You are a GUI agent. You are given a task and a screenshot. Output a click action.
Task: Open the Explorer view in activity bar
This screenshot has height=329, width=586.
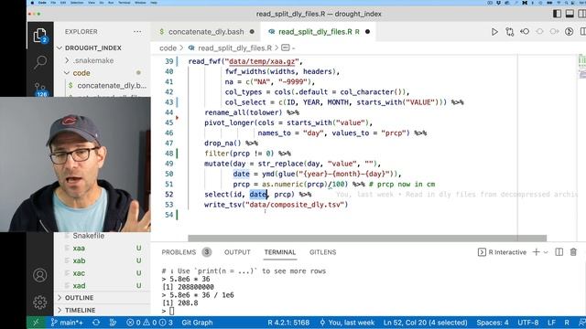[40, 36]
